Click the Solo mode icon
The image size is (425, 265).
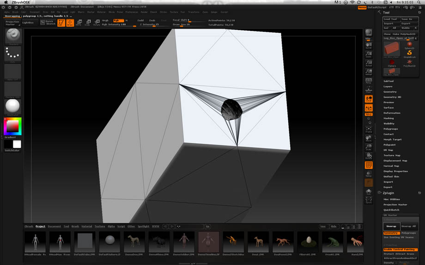pos(369,192)
